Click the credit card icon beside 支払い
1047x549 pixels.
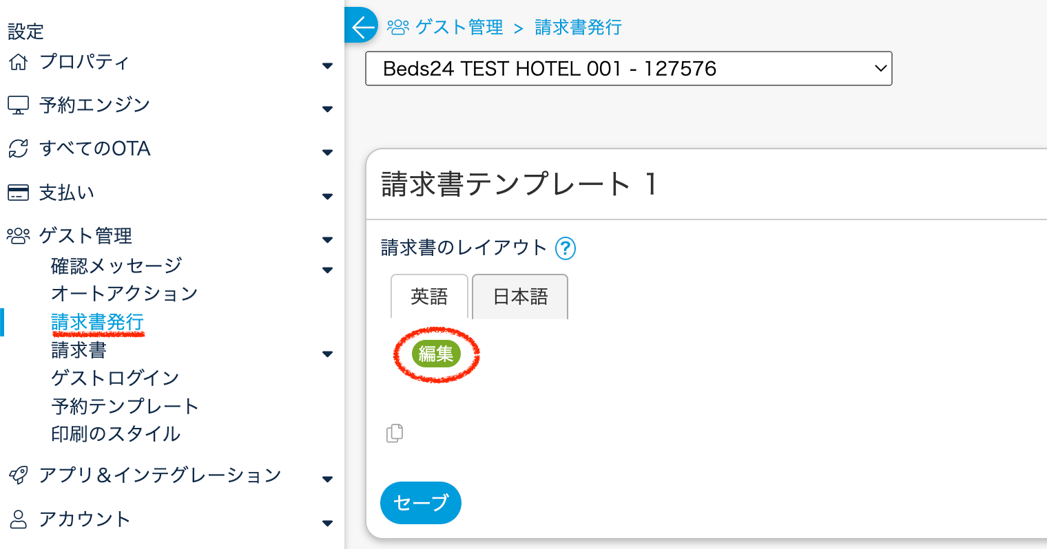pyautogui.click(x=18, y=193)
